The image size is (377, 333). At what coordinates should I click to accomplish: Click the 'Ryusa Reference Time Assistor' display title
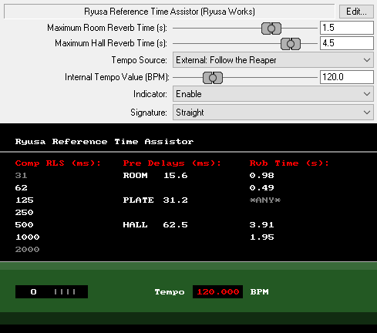pyautogui.click(x=104, y=142)
